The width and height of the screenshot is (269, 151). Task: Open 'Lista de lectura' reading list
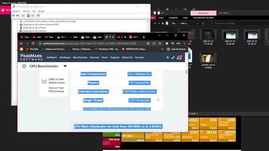pyautogui.click(x=177, y=49)
